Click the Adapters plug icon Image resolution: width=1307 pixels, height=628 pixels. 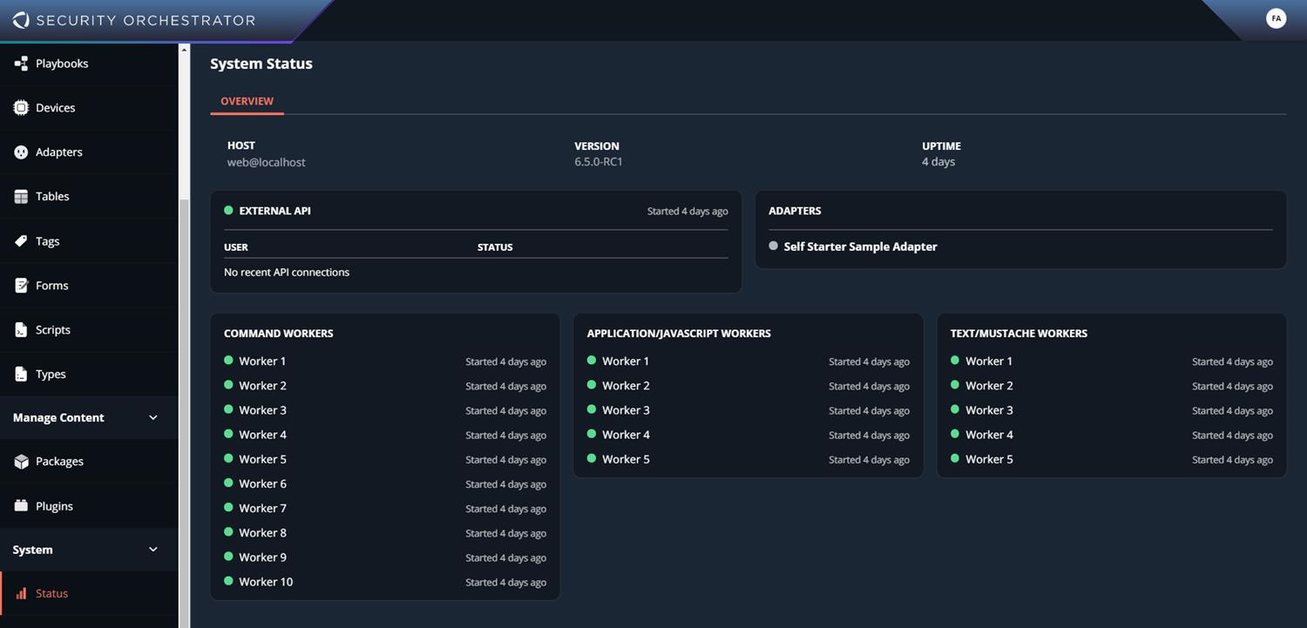pos(21,152)
